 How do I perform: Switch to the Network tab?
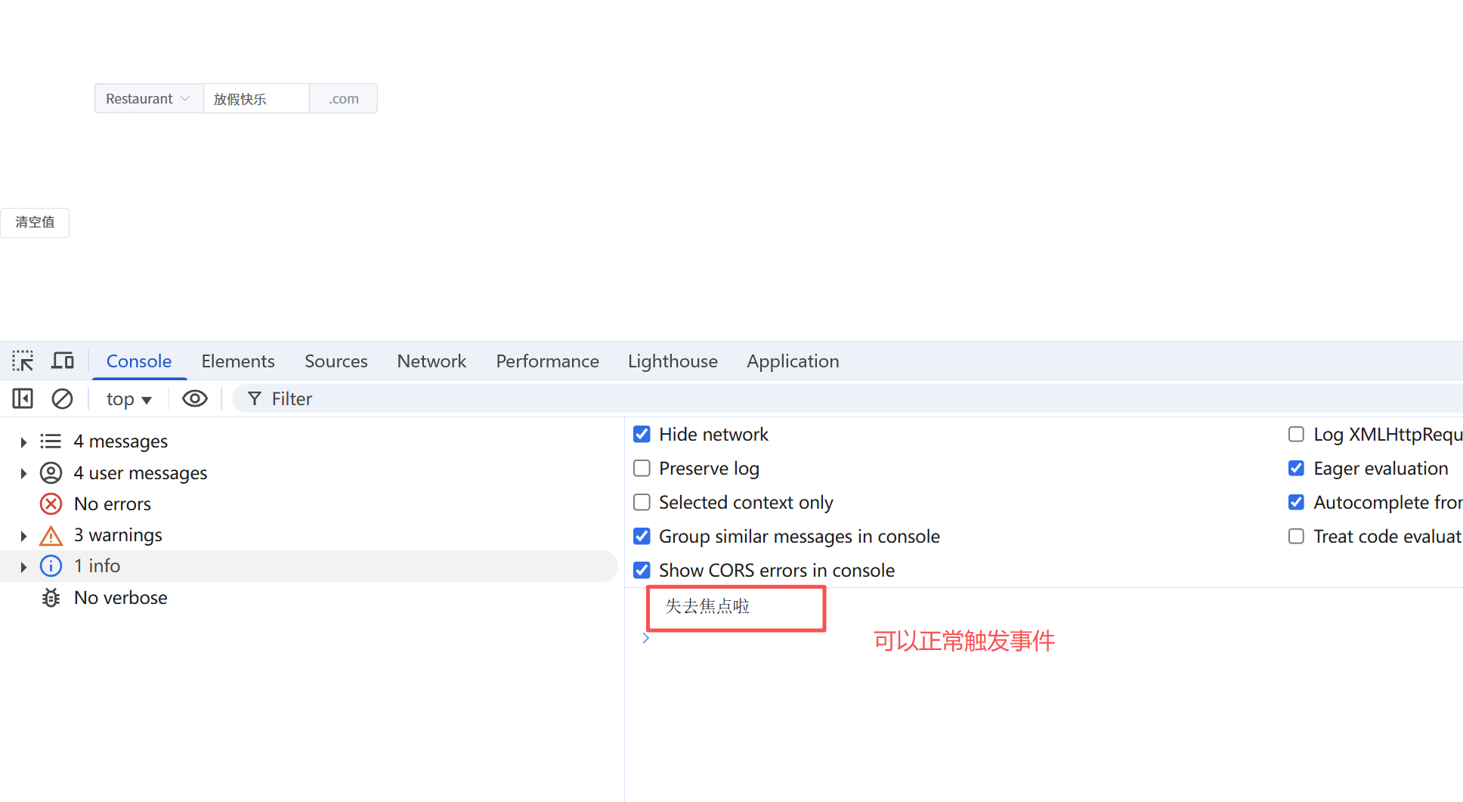431,361
